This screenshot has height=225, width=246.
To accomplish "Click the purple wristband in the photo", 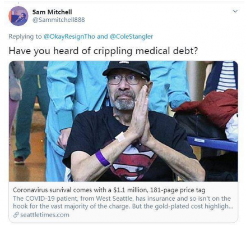I will (103, 158).
